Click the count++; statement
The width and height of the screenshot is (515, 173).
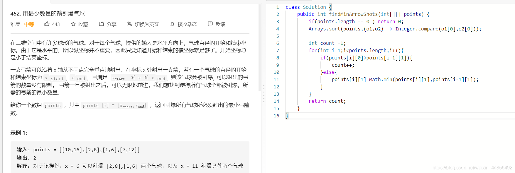tap(343, 65)
